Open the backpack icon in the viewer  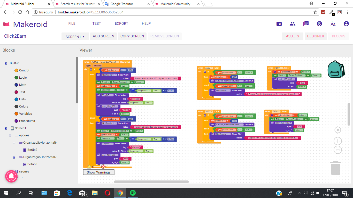click(336, 69)
